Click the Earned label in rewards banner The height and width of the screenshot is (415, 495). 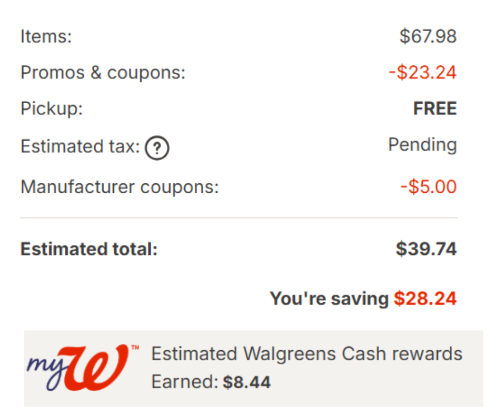[x=184, y=382]
